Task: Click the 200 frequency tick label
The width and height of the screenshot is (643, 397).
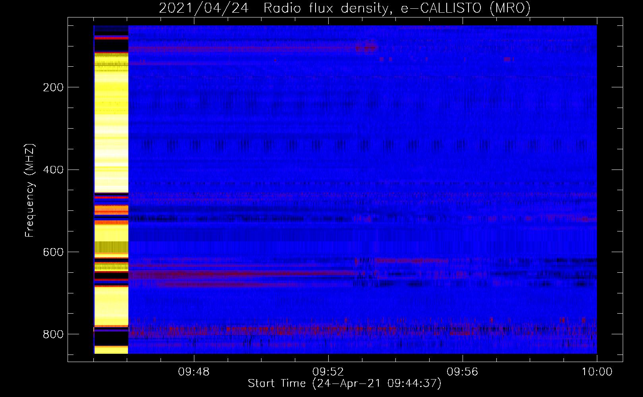Action: (53, 87)
